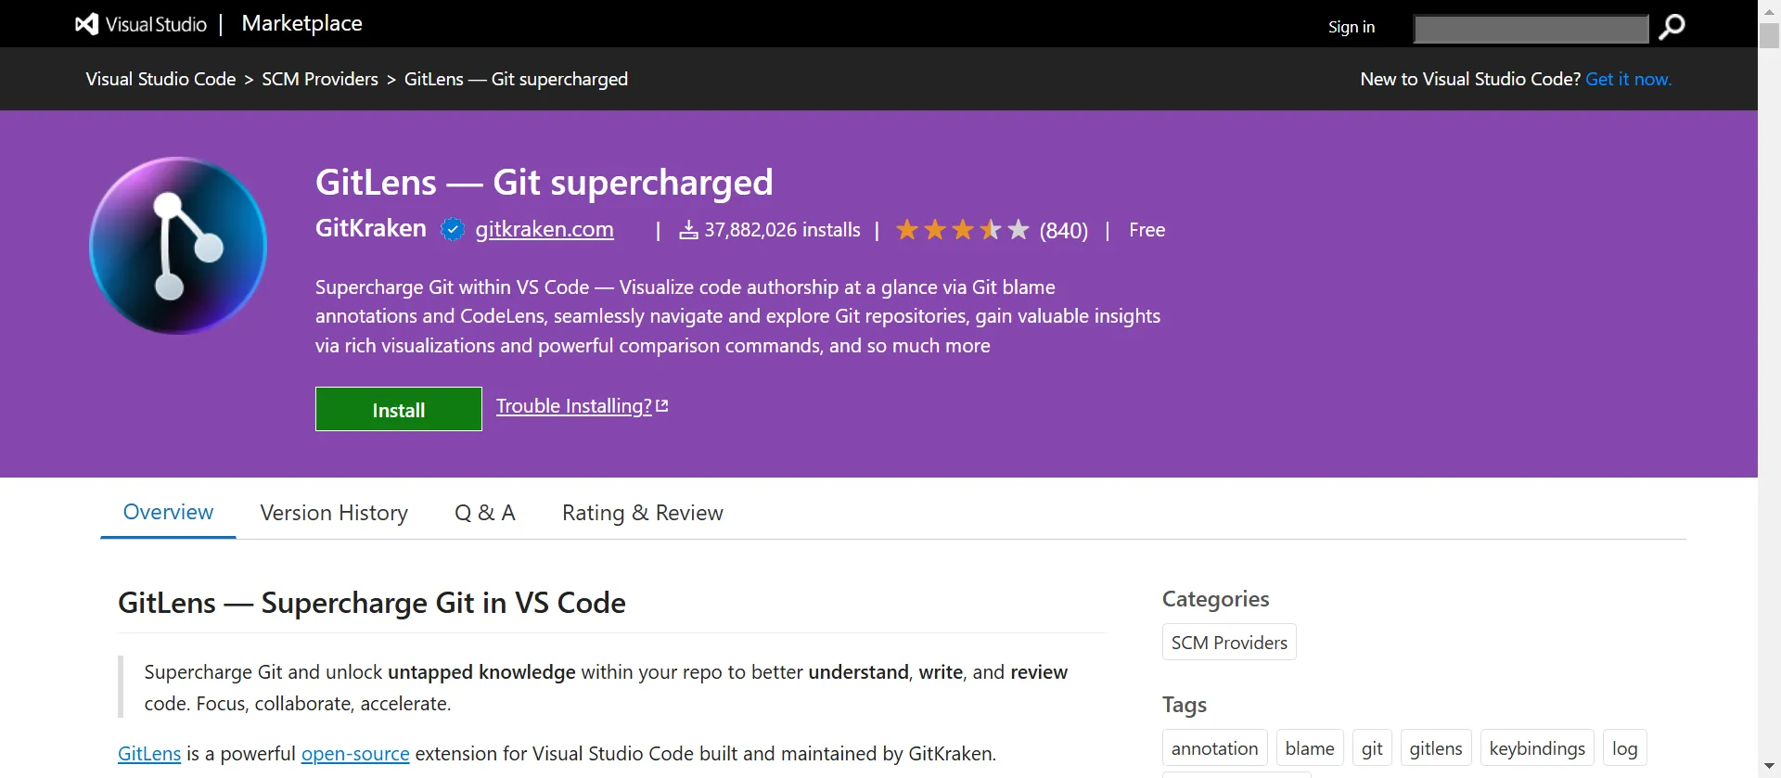Click the Get it now link
Viewport: 1781px width, 778px height.
(x=1628, y=79)
